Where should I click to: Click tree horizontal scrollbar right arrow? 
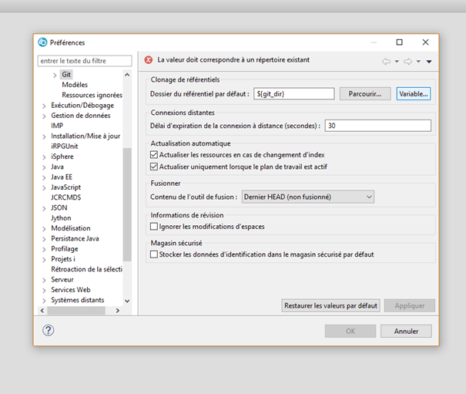coord(118,311)
